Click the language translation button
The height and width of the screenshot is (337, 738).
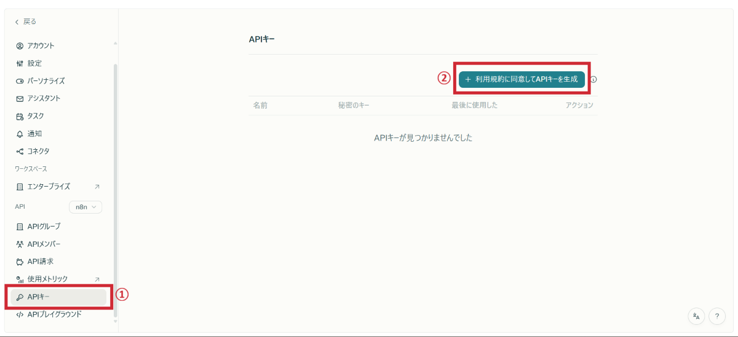(x=696, y=316)
